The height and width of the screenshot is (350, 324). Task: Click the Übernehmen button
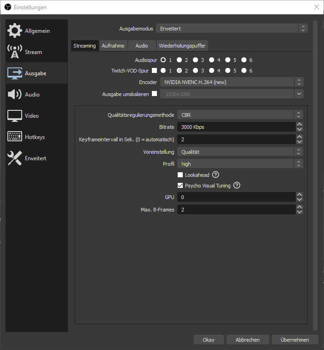294,340
